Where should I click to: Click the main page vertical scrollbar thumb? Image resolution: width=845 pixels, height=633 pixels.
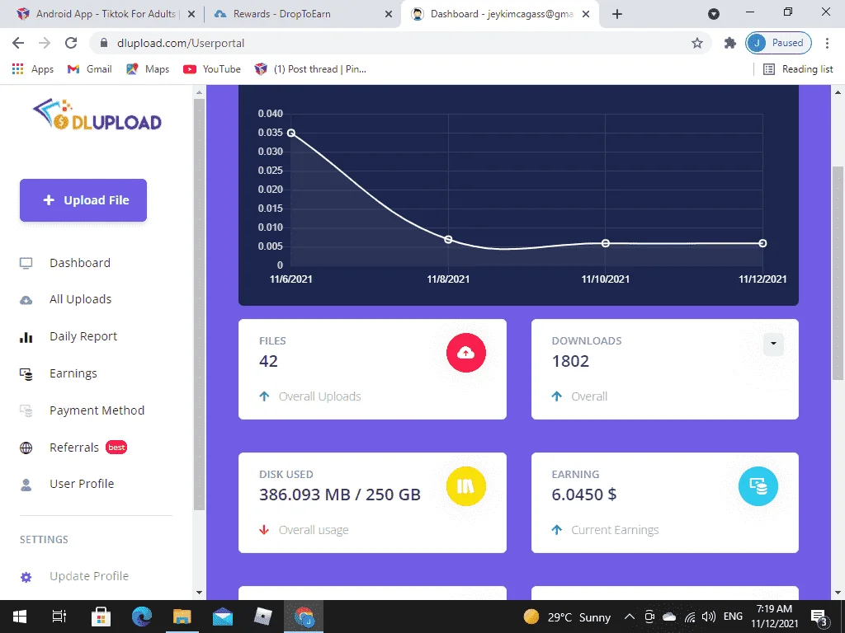coord(838,274)
